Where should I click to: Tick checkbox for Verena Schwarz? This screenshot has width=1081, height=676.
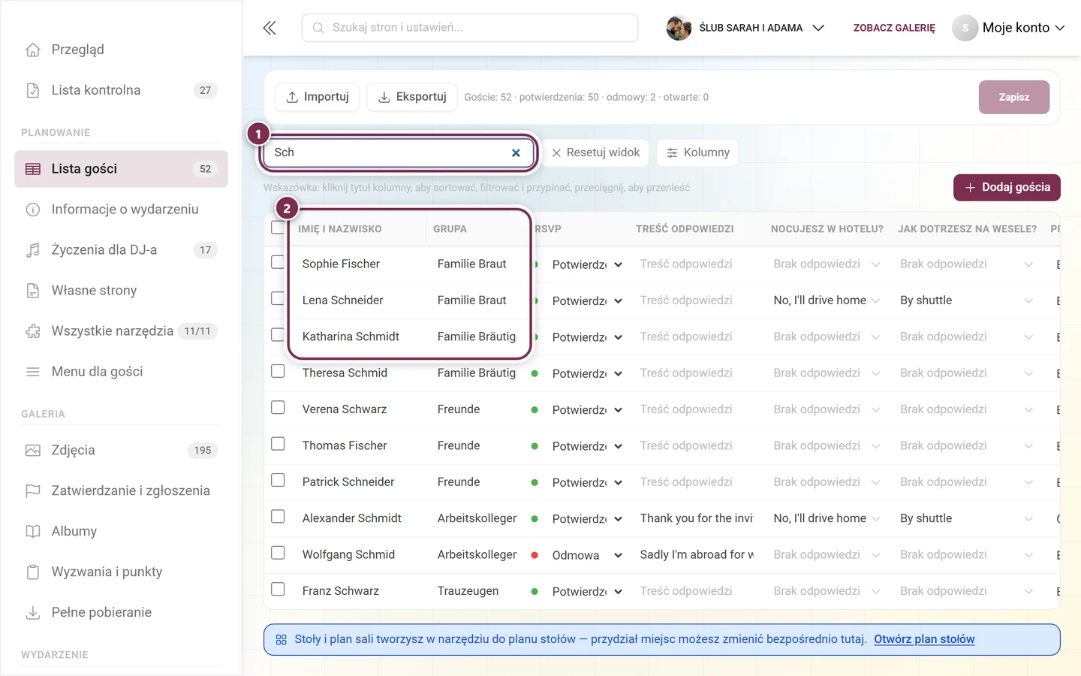coord(278,407)
